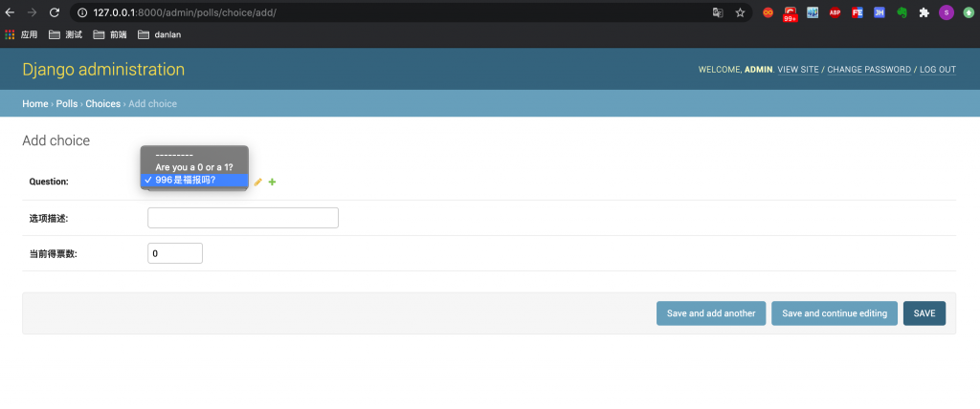The height and width of the screenshot is (409, 980).
Task: Open the Evernote elephant extension
Action: 901,12
